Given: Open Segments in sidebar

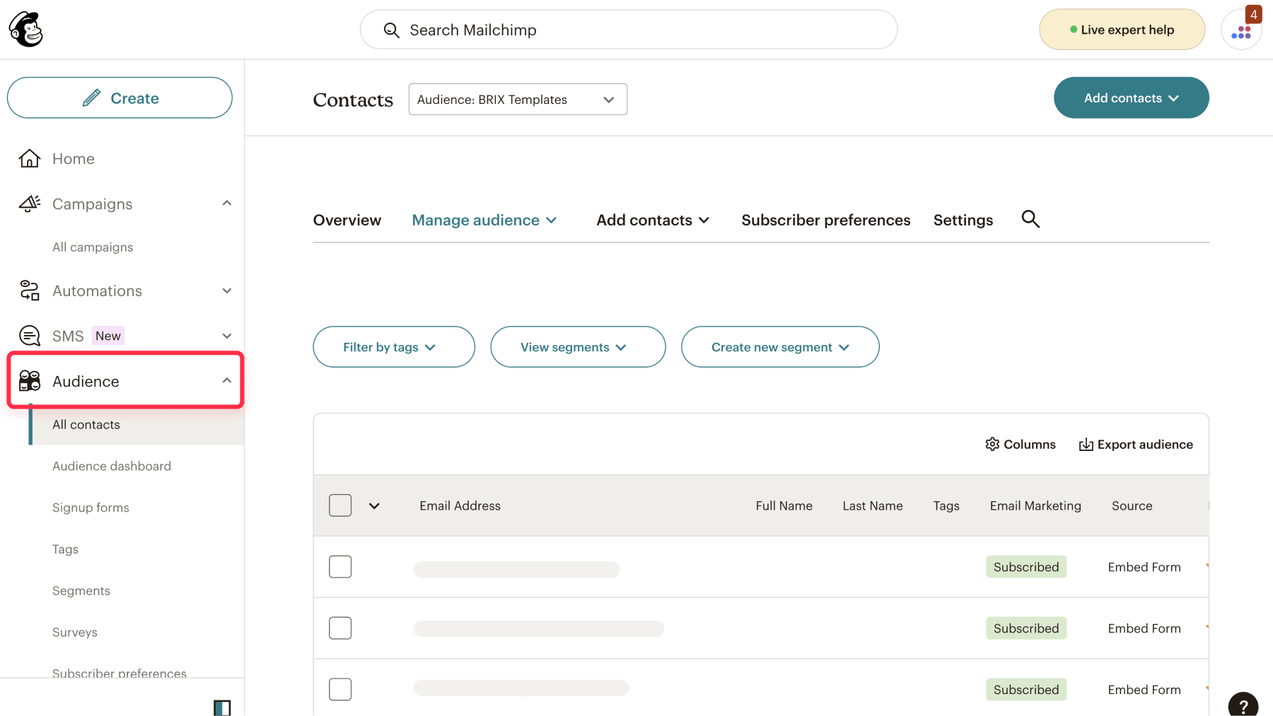Looking at the screenshot, I should pos(81,591).
